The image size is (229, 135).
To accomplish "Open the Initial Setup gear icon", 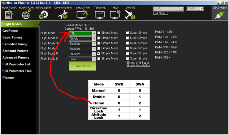I will coord(44,15).
